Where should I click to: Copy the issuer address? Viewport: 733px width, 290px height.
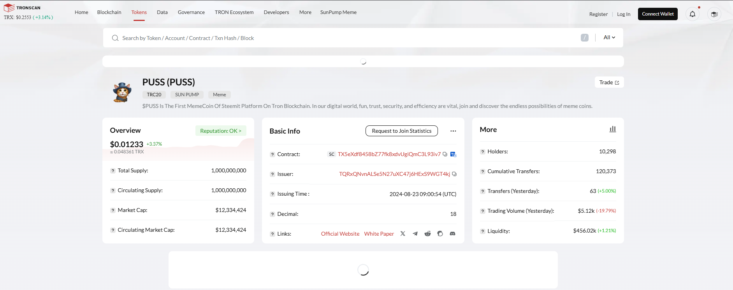[454, 174]
